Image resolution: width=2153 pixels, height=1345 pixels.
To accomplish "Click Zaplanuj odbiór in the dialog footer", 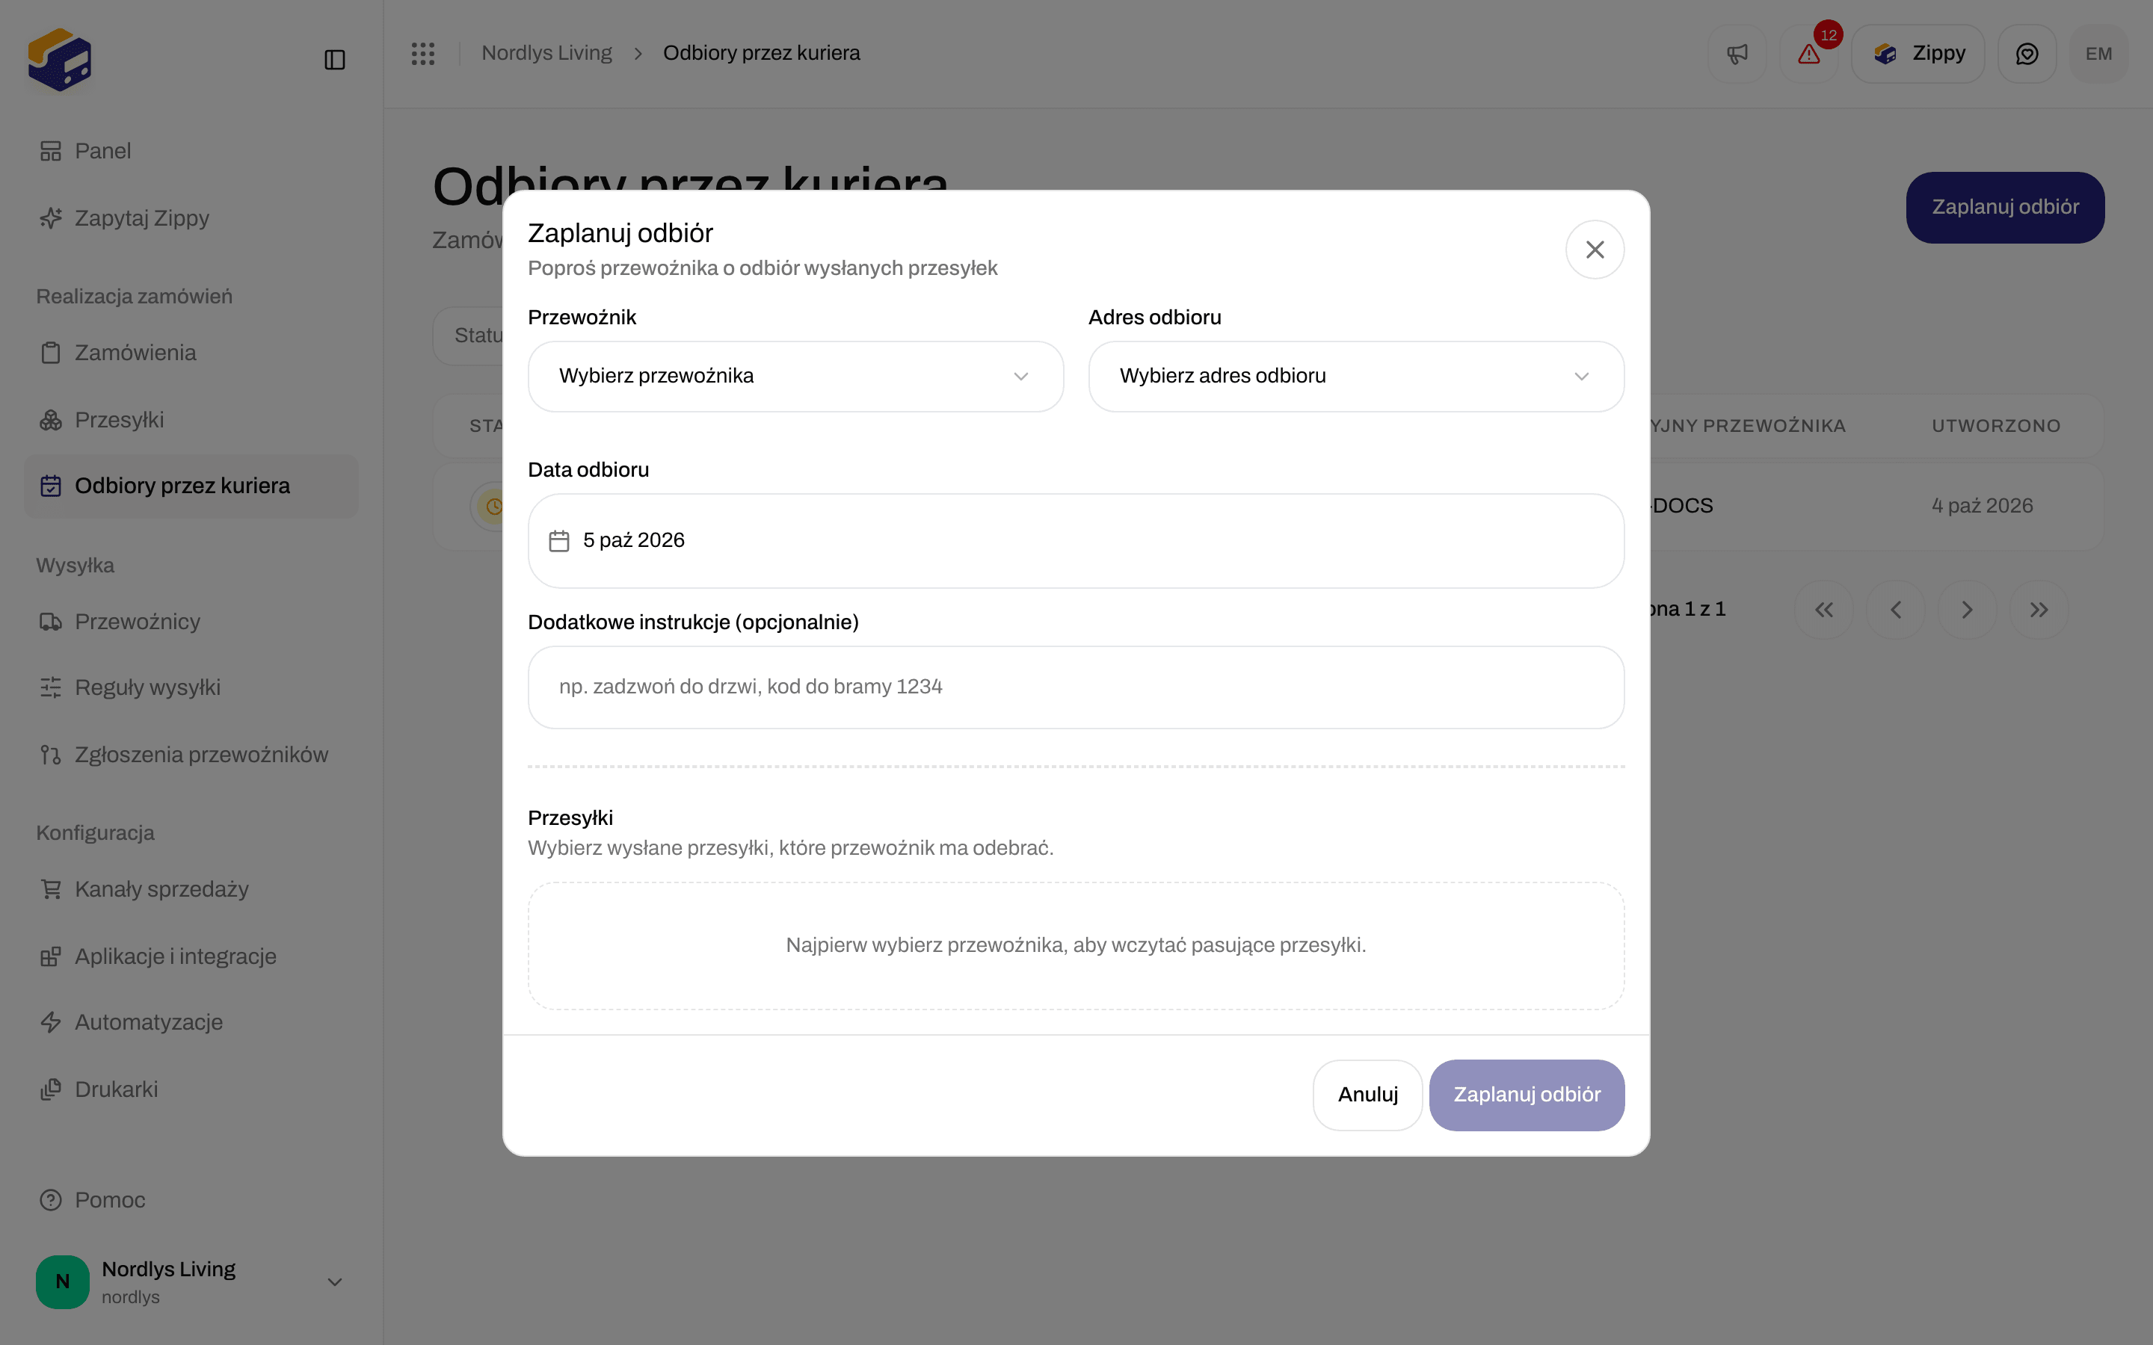I will point(1527,1095).
